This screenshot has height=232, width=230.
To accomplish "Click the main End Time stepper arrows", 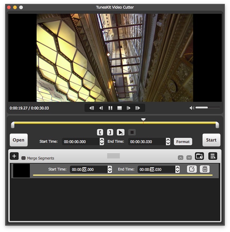I will pyautogui.click(x=168, y=142).
